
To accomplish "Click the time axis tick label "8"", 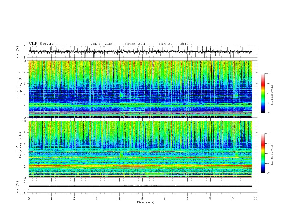I will coord(210,199).
